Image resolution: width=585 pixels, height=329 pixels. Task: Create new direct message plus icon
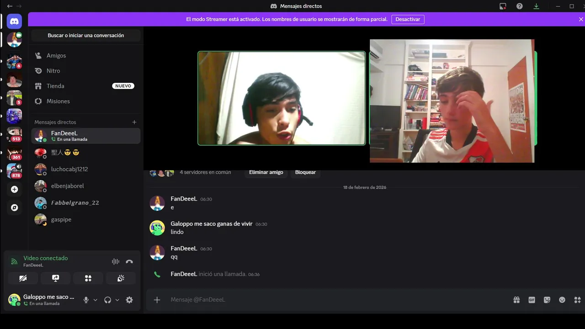(x=134, y=122)
